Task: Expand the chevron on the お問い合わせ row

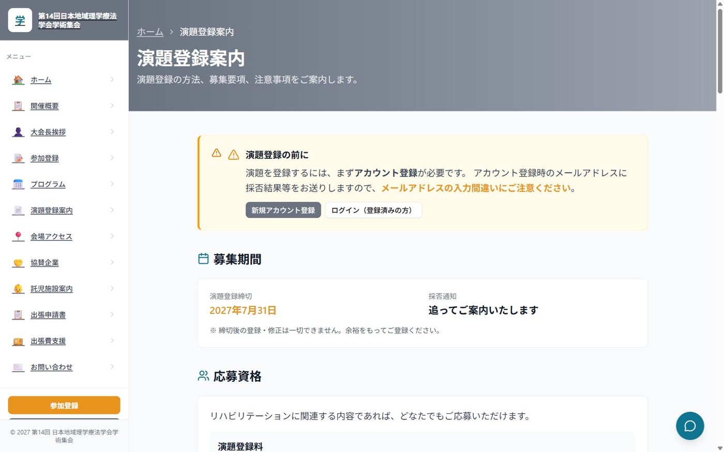Action: (x=112, y=366)
